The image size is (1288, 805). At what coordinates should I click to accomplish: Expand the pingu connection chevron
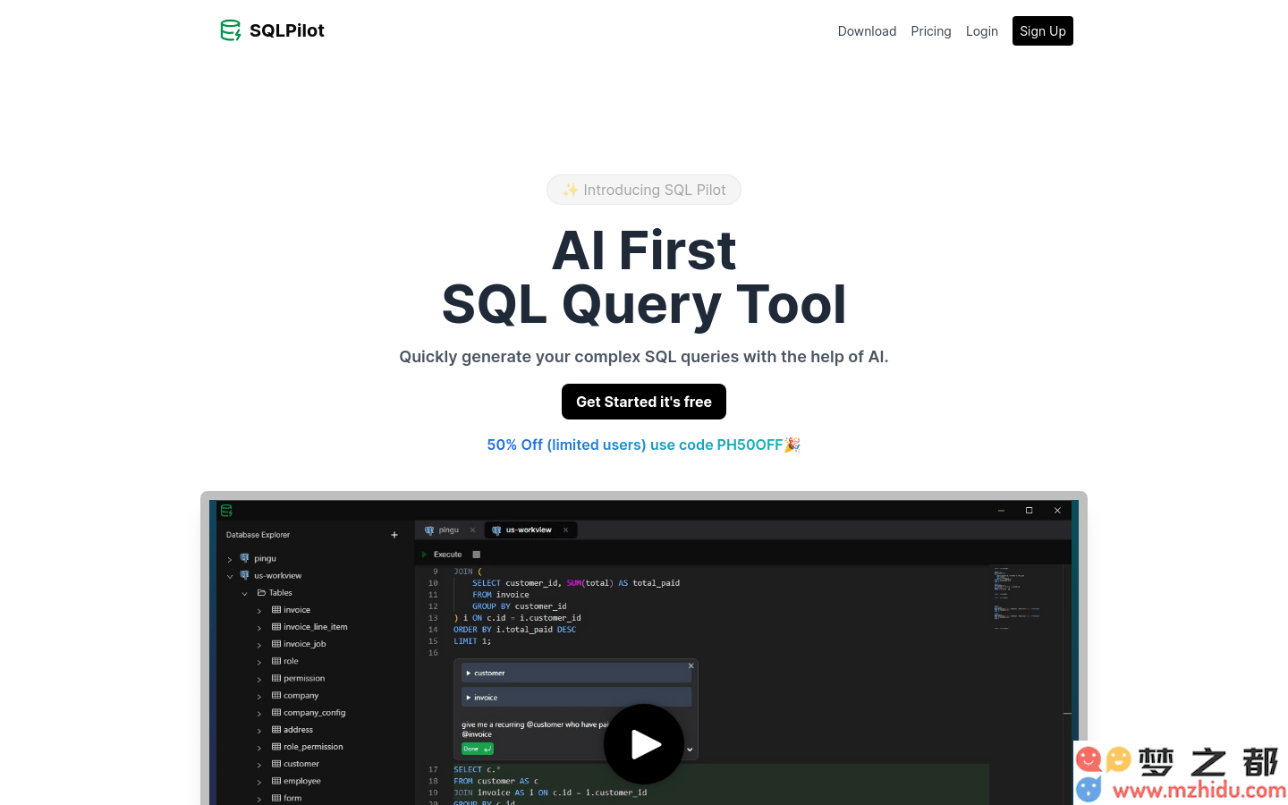click(x=230, y=559)
